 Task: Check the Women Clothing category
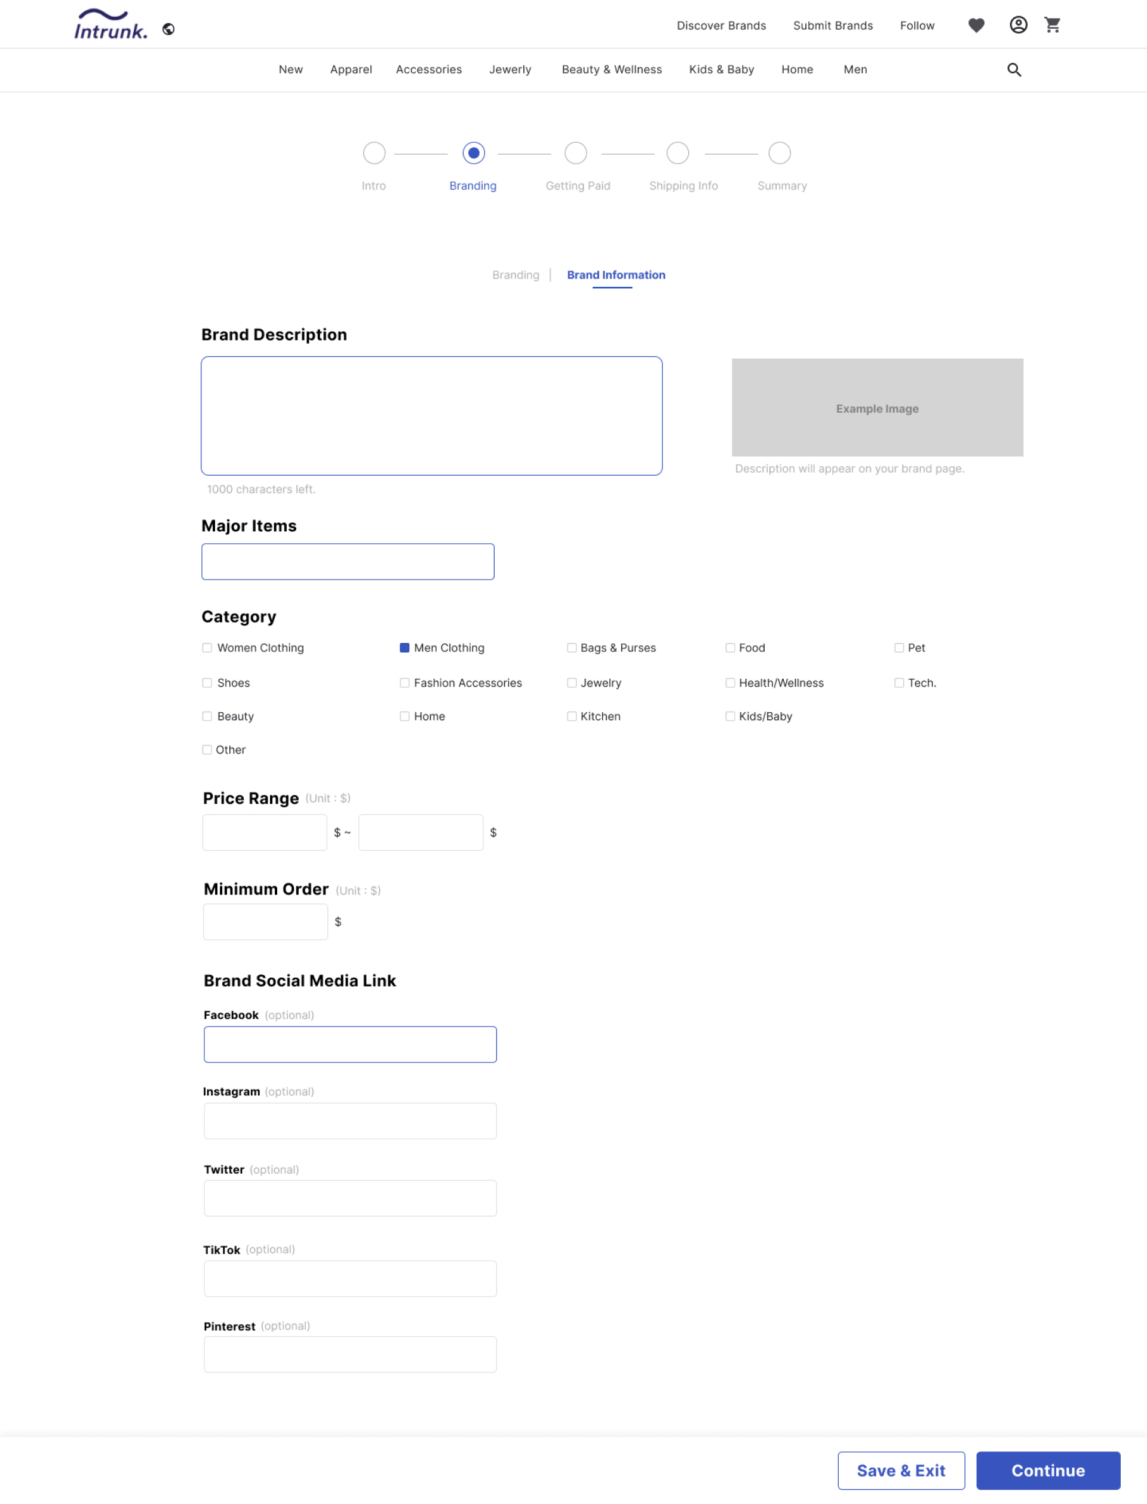207,648
